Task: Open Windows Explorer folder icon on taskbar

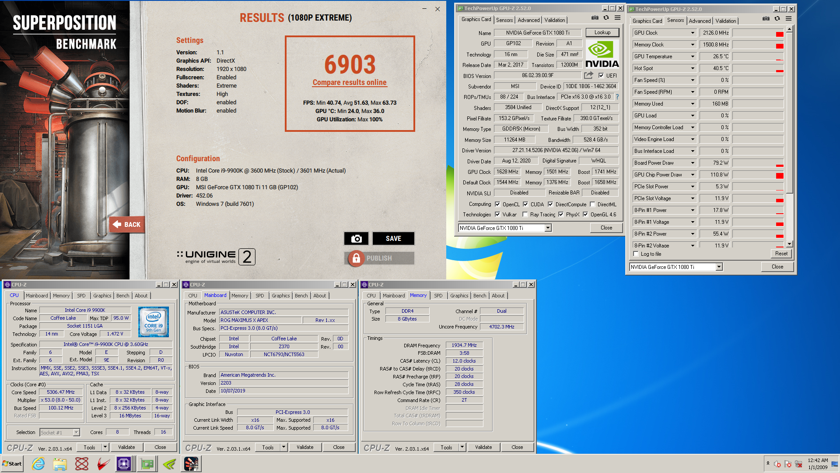Action: tap(60, 464)
